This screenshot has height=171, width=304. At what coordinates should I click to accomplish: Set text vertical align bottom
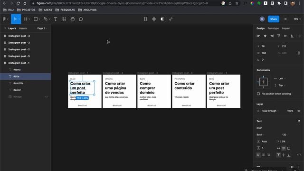pos(289,155)
